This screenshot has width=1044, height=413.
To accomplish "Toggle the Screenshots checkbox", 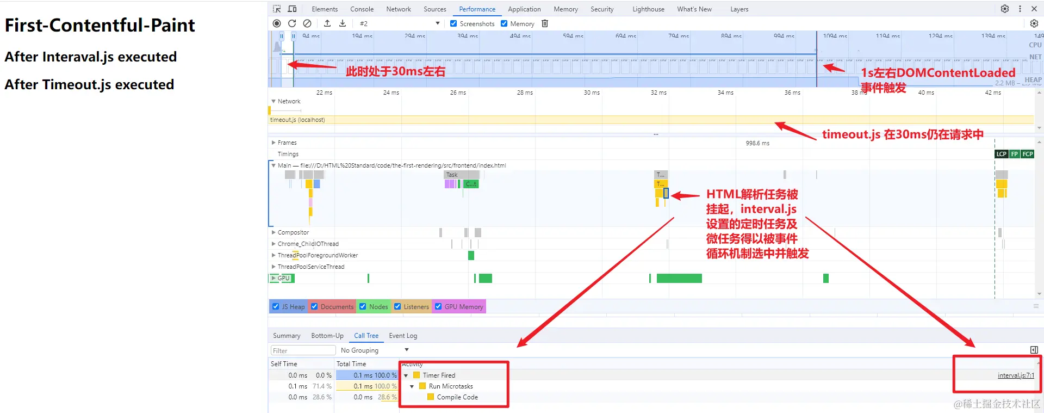I will (453, 23).
